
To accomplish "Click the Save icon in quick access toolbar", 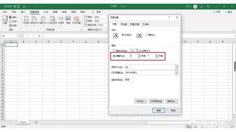I will (x=24, y=7).
